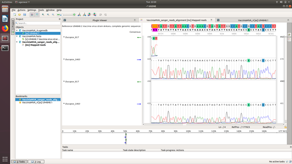Click the decrease peaks height icon

pyautogui.click(x=58, y=15)
